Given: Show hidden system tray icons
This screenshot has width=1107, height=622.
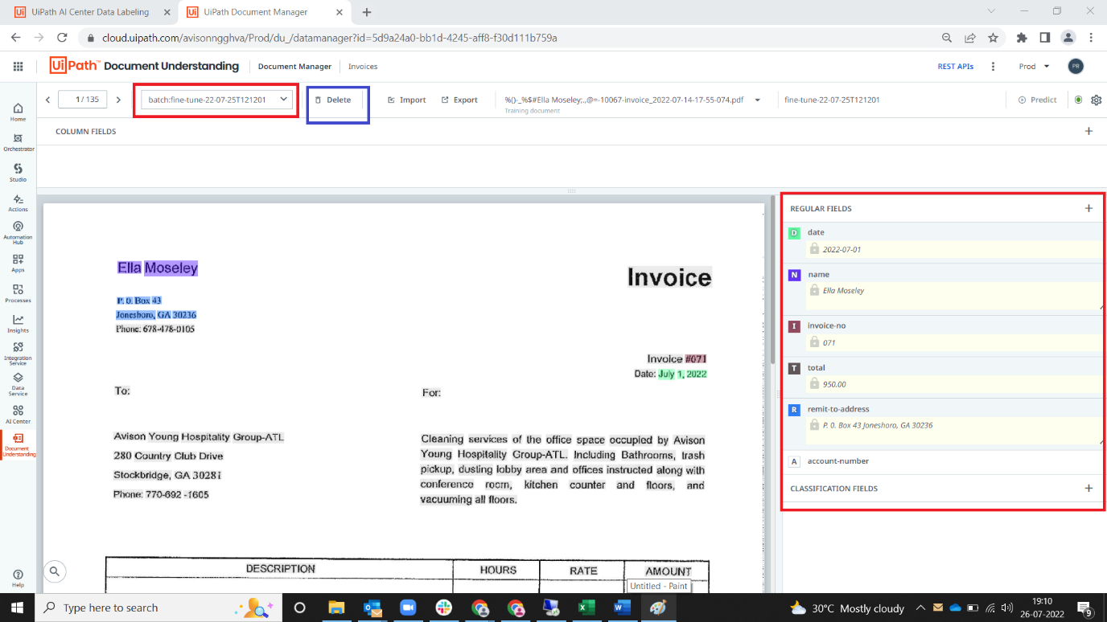Looking at the screenshot, I should point(919,608).
